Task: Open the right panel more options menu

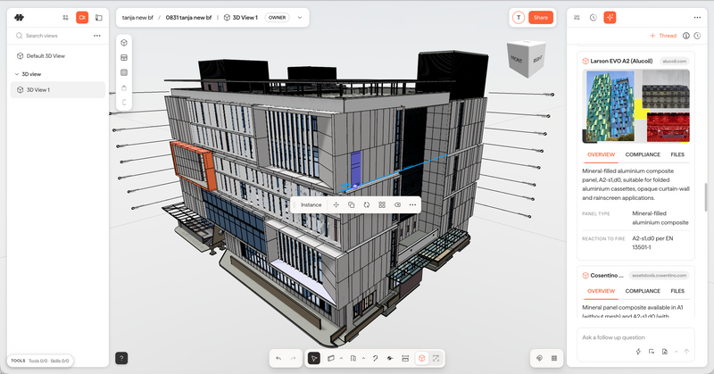Action: 697,18
